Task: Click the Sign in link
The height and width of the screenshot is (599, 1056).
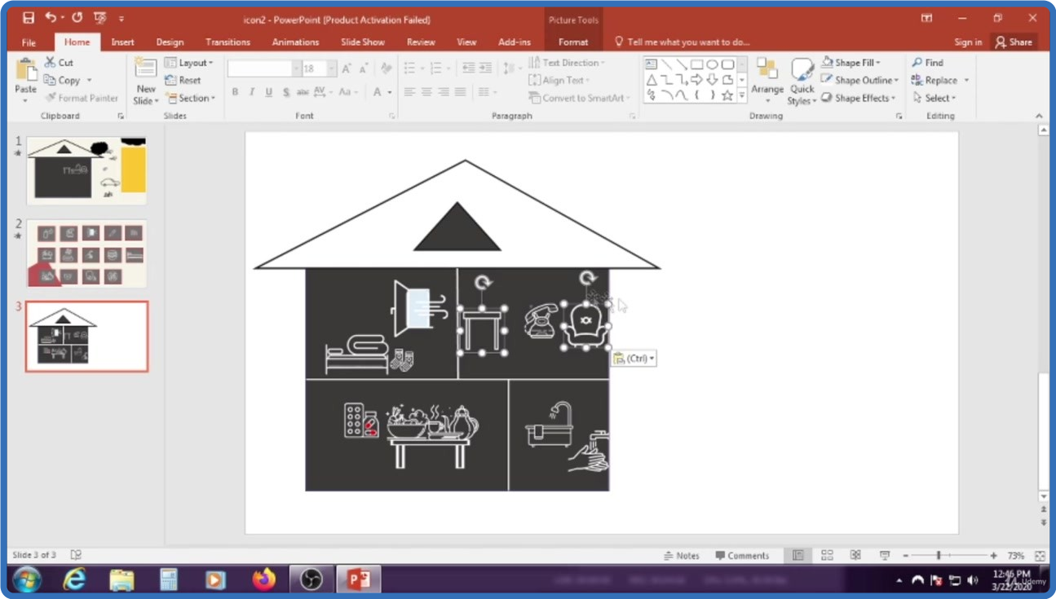Action: pos(968,42)
